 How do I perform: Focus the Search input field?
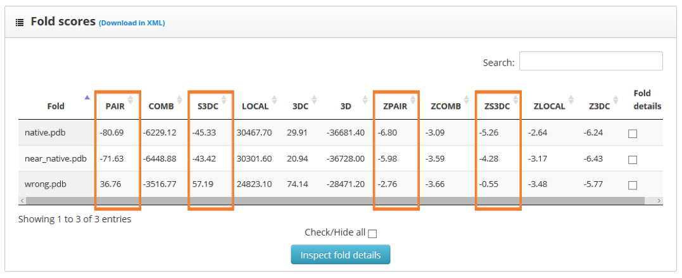591,61
